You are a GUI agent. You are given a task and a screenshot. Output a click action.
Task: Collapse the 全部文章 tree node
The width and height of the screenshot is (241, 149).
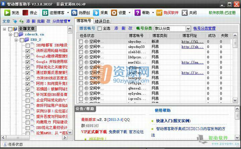tap(4, 29)
